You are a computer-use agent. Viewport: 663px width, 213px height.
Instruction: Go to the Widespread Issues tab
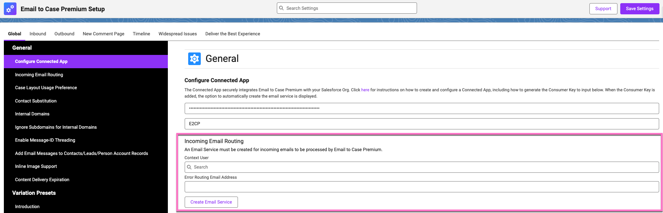[x=178, y=34]
